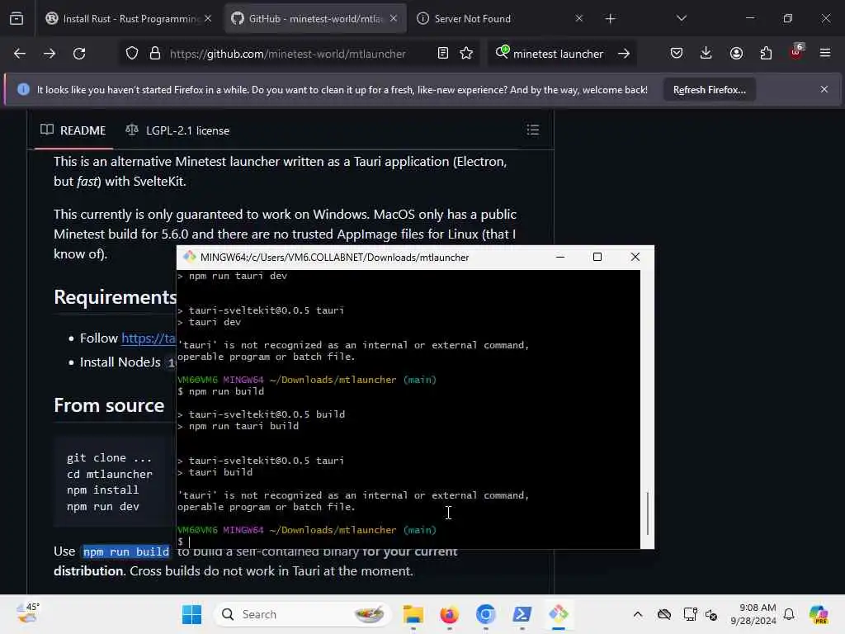This screenshot has height=634, width=845.
Task: Dismiss the Firefox refresh notification bar
Action: (824, 89)
